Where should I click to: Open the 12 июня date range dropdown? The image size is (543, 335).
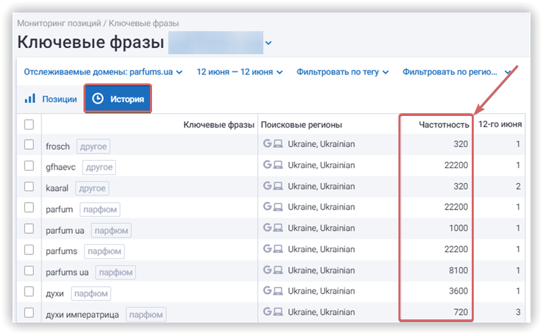pyautogui.click(x=240, y=72)
